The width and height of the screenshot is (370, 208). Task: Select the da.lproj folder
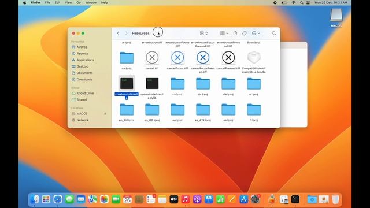pos(203,84)
